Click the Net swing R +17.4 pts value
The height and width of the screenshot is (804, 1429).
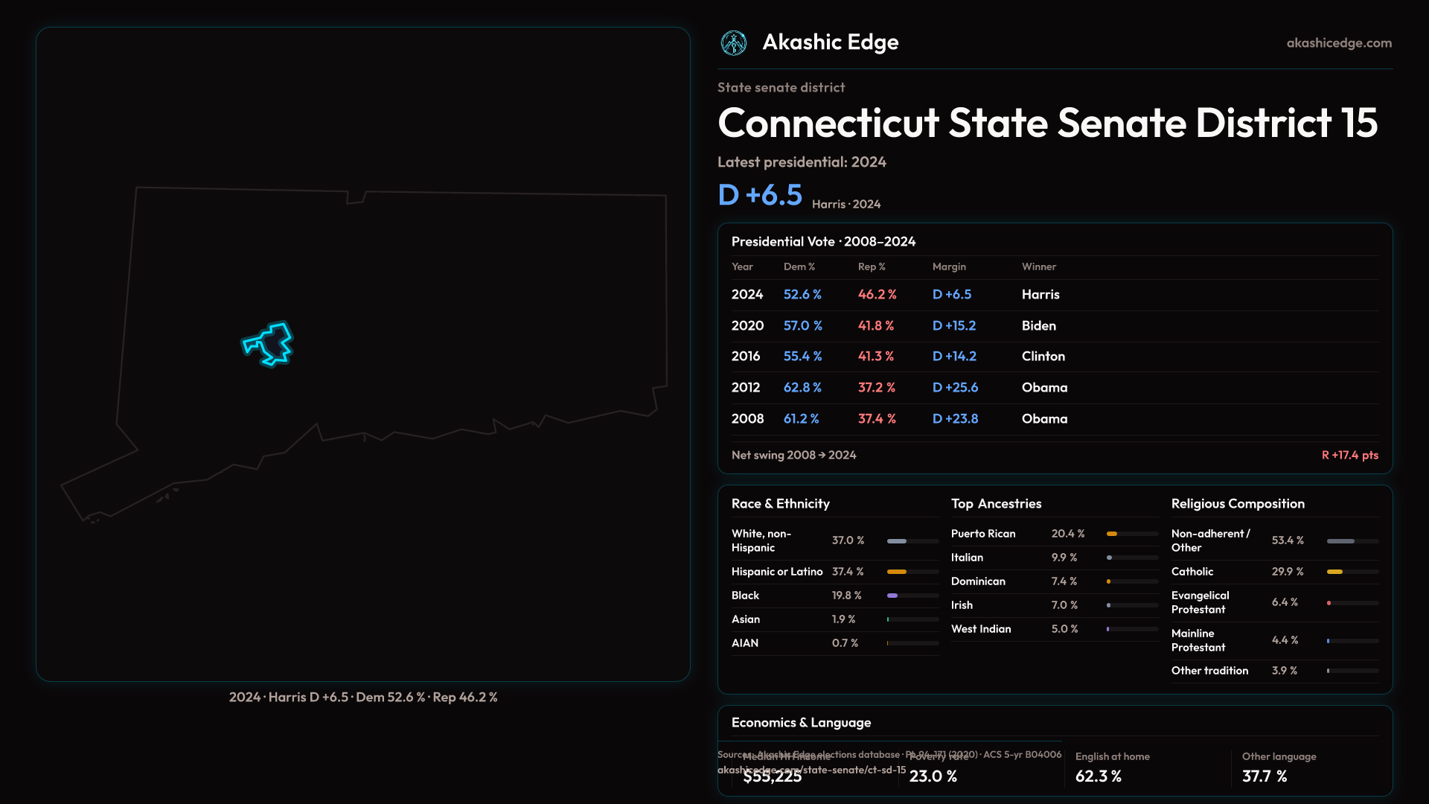1349,455
